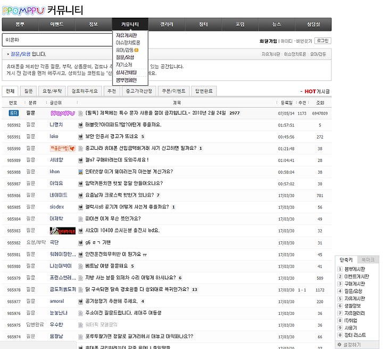383x349 pixels.
Task: Click shortcut key icon 8 for IT/취업
Action: 340,320
